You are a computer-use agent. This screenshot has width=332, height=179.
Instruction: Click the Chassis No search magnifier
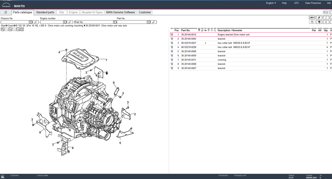tap(36, 22)
